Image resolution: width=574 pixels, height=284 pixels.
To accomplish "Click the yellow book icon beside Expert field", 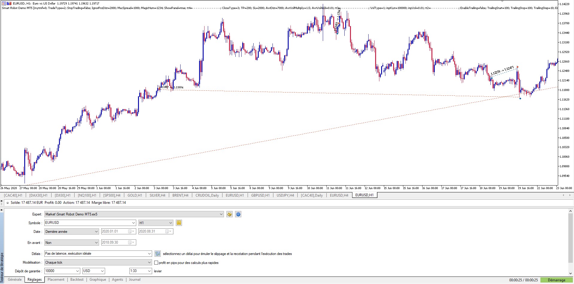I will click(229, 214).
